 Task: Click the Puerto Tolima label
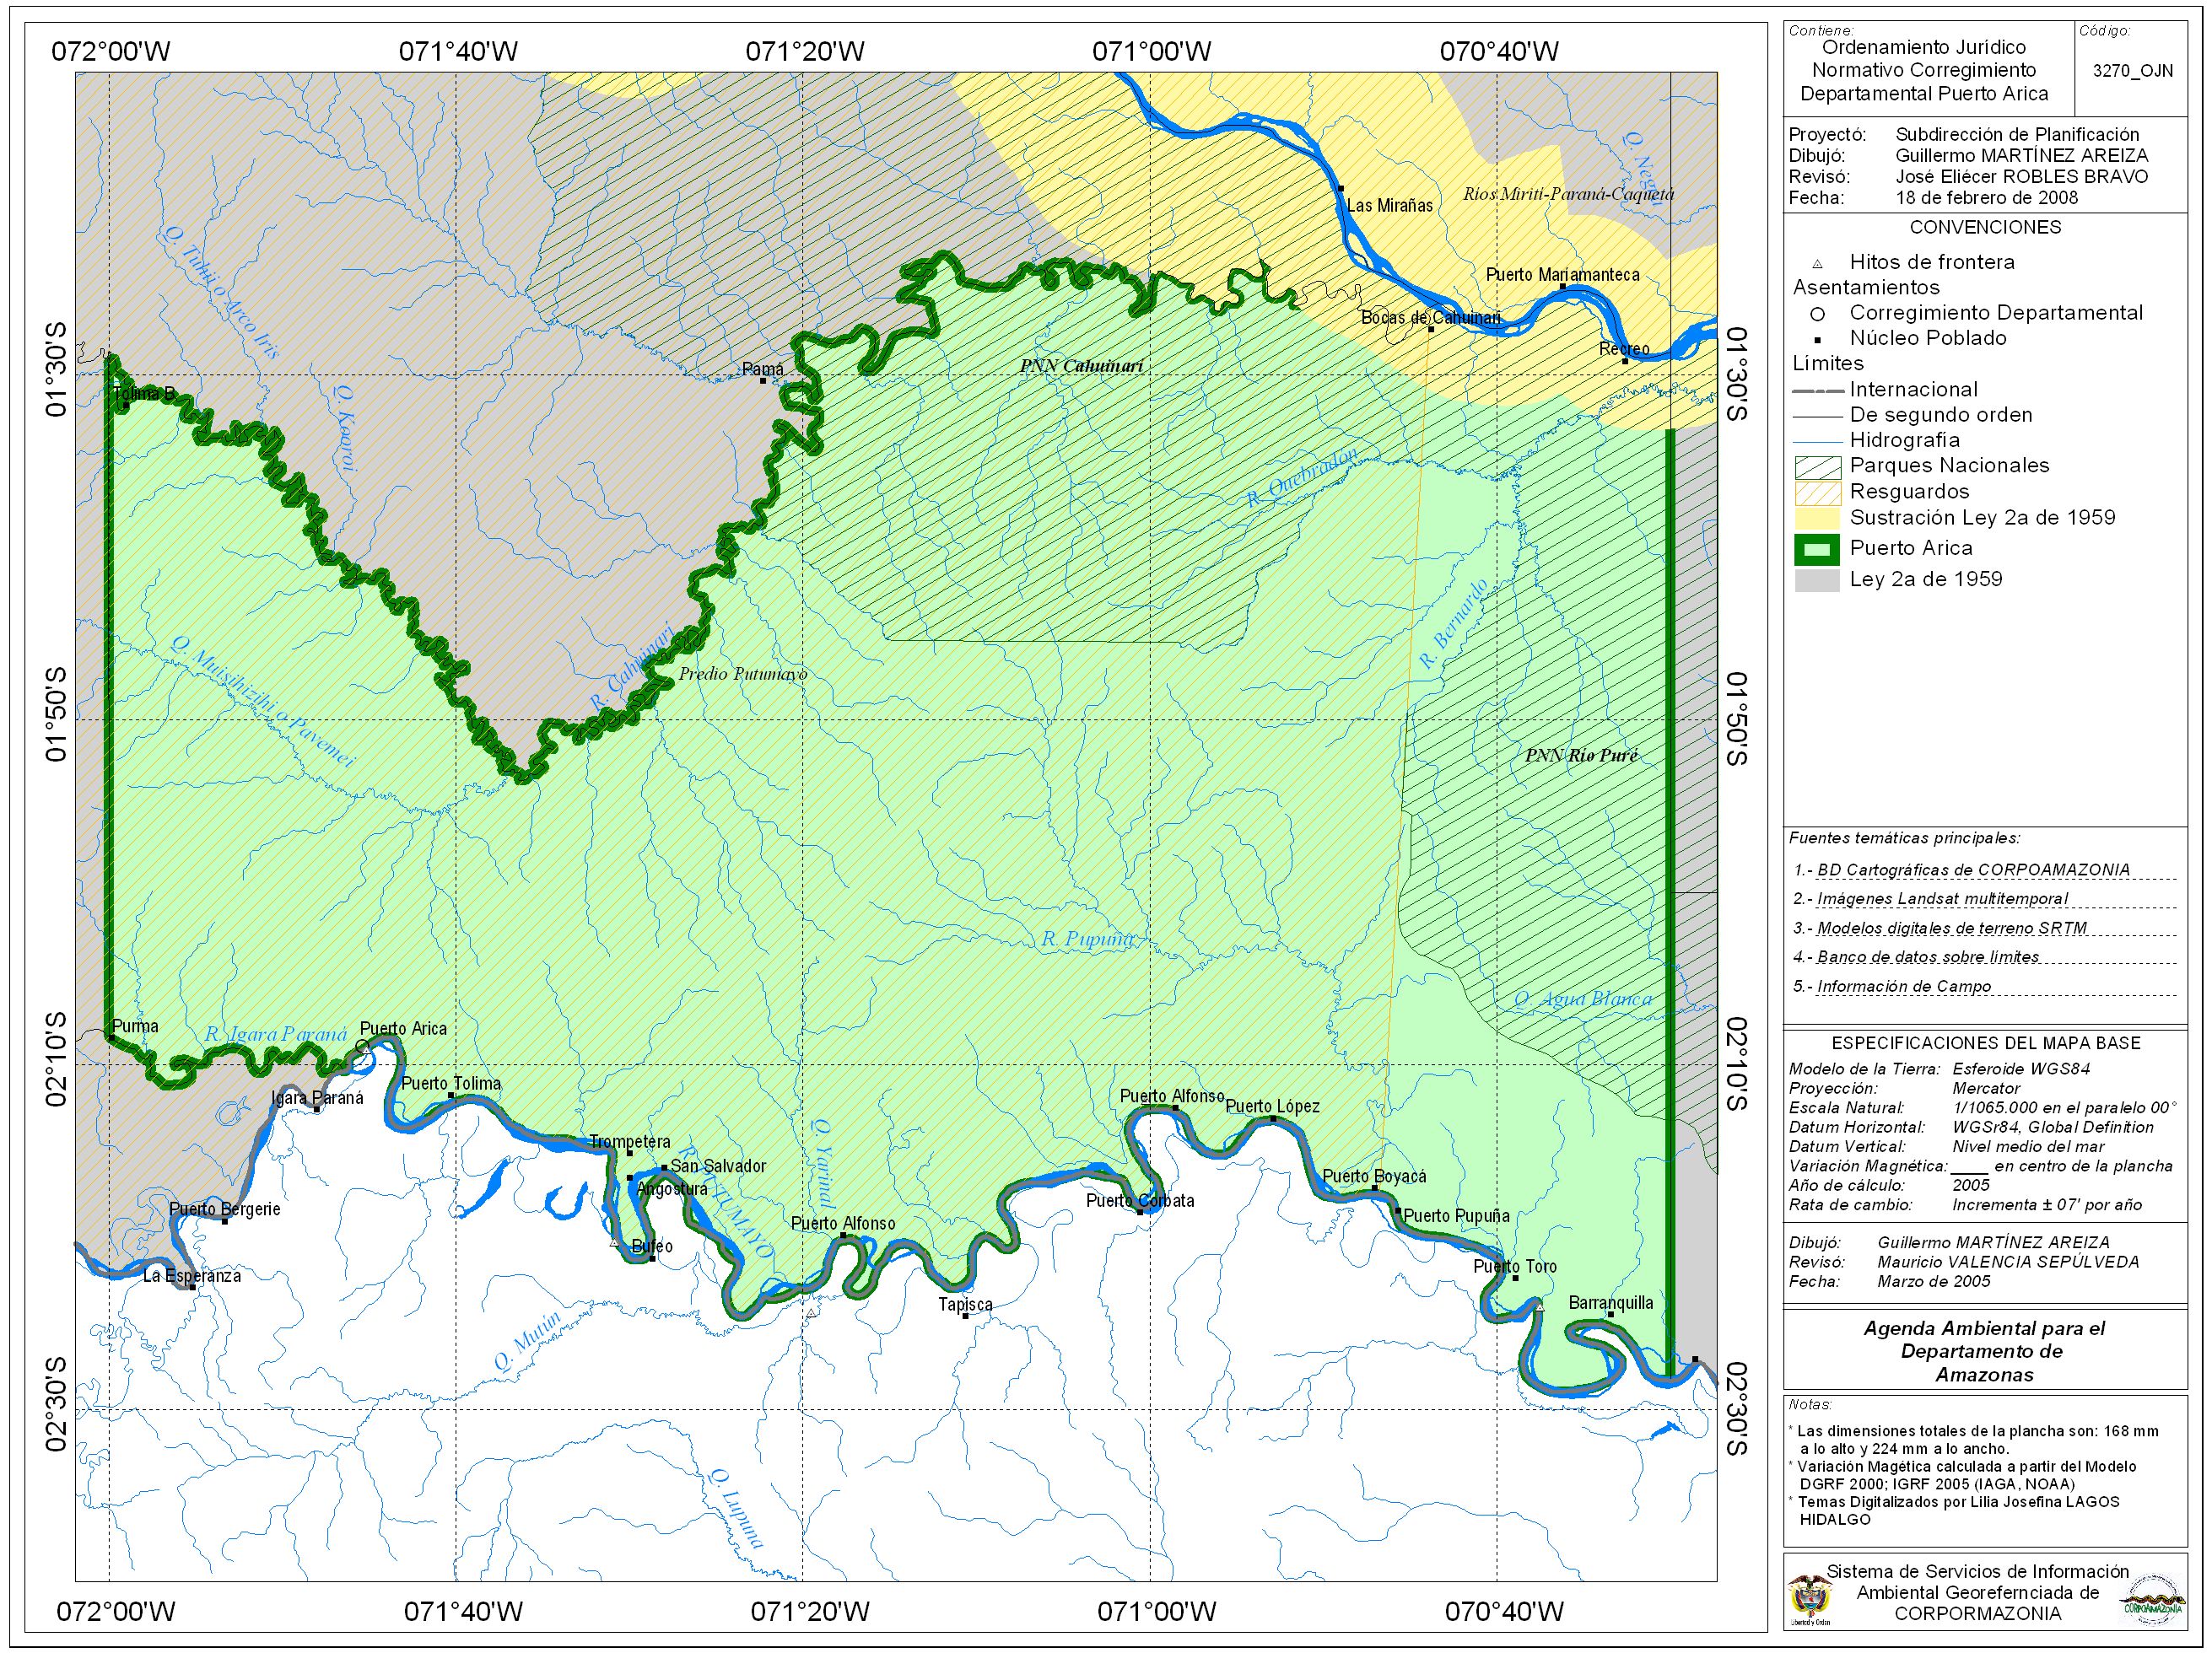tap(450, 1084)
